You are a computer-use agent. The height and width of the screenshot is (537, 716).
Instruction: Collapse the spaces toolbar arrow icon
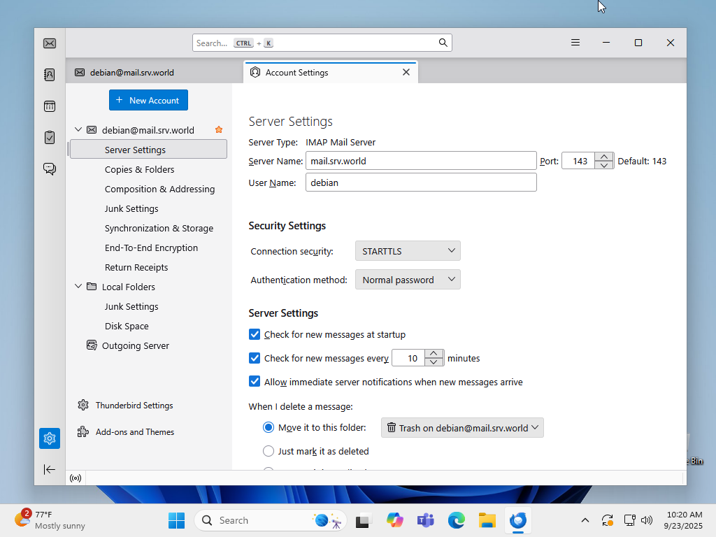point(50,469)
